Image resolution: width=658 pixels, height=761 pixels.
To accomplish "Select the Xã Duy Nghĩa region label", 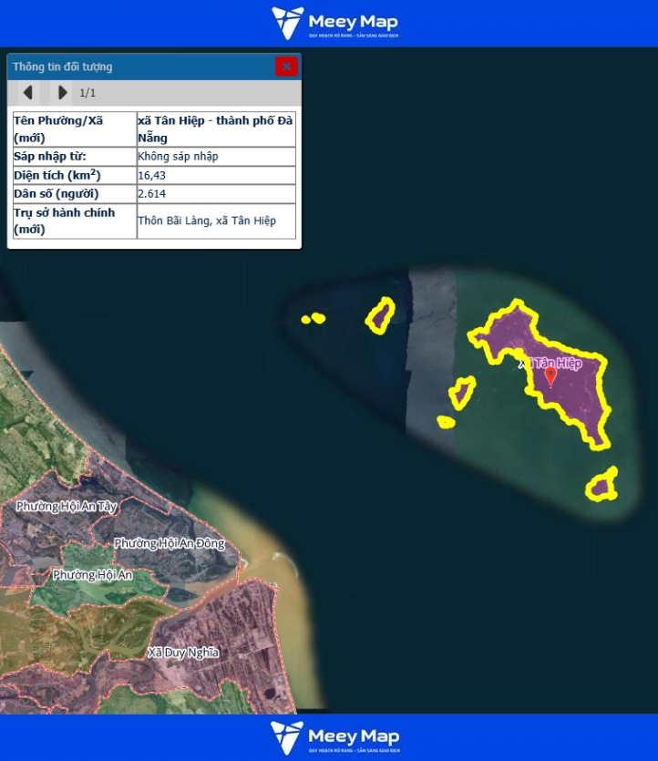I will [183, 653].
